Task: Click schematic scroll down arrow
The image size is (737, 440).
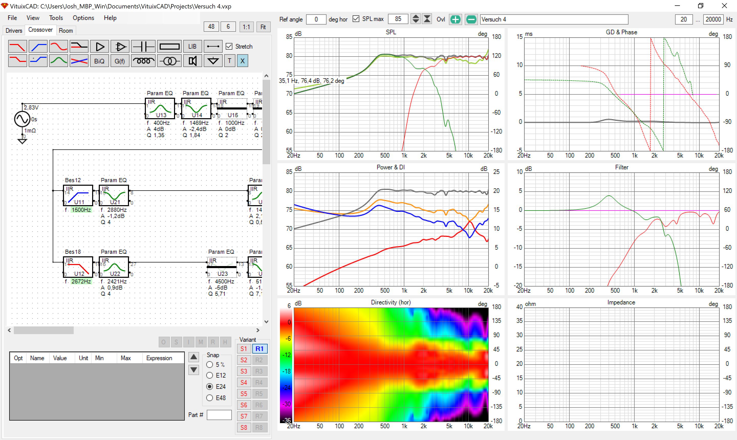Action: point(266,322)
